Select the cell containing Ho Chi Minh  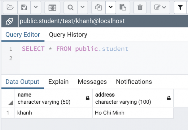pyautogui.click(x=133, y=113)
